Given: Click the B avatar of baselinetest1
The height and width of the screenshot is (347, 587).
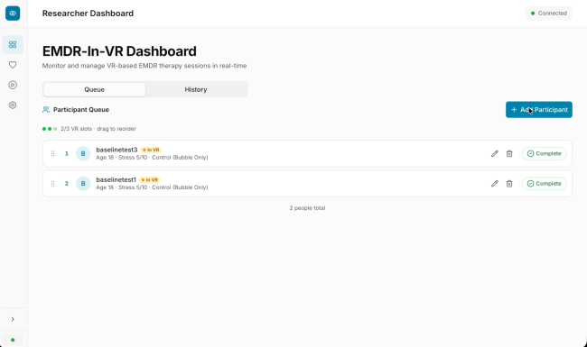Looking at the screenshot, I should [83, 183].
